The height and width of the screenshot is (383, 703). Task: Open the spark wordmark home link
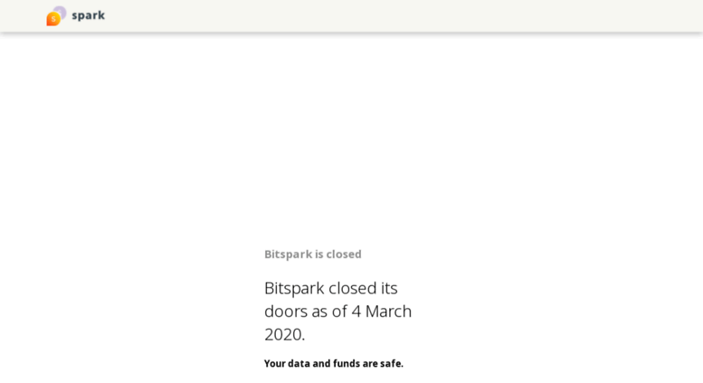pyautogui.click(x=89, y=15)
